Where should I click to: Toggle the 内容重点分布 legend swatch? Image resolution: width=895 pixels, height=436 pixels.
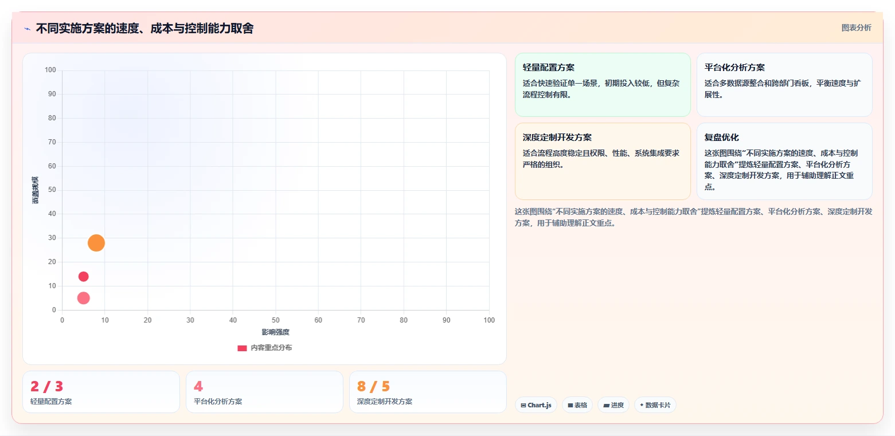click(x=242, y=348)
